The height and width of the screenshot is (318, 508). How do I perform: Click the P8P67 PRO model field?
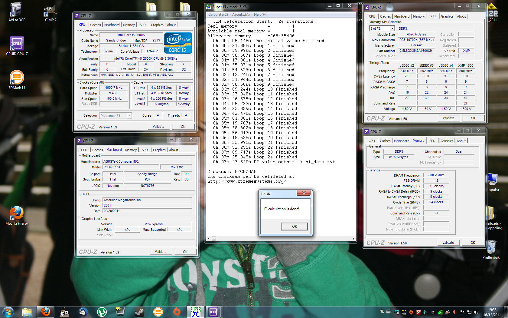coord(131,167)
